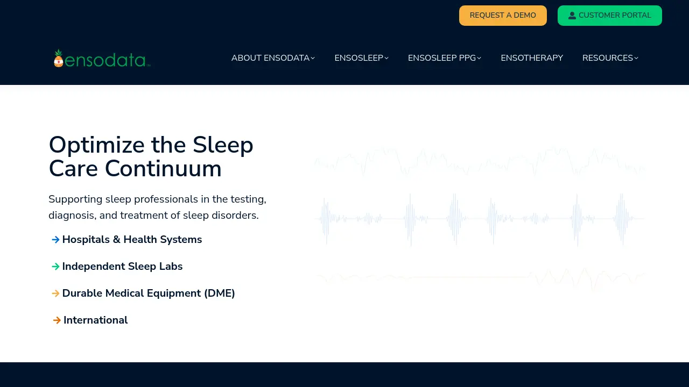Expand the About EnsoData chevron
The image size is (689, 387).
pos(313,58)
